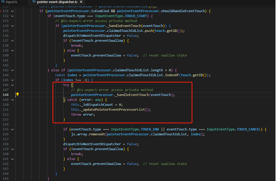Select the pointer-event-dispatcher.ts tab
The image size is (276, 181).
coord(57,2)
